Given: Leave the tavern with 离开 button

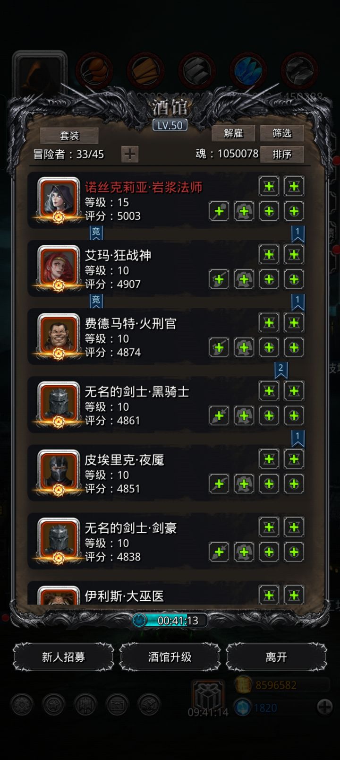Looking at the screenshot, I should pyautogui.click(x=276, y=657).
